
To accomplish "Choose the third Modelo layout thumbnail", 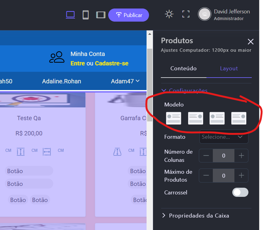I will point(217,118).
